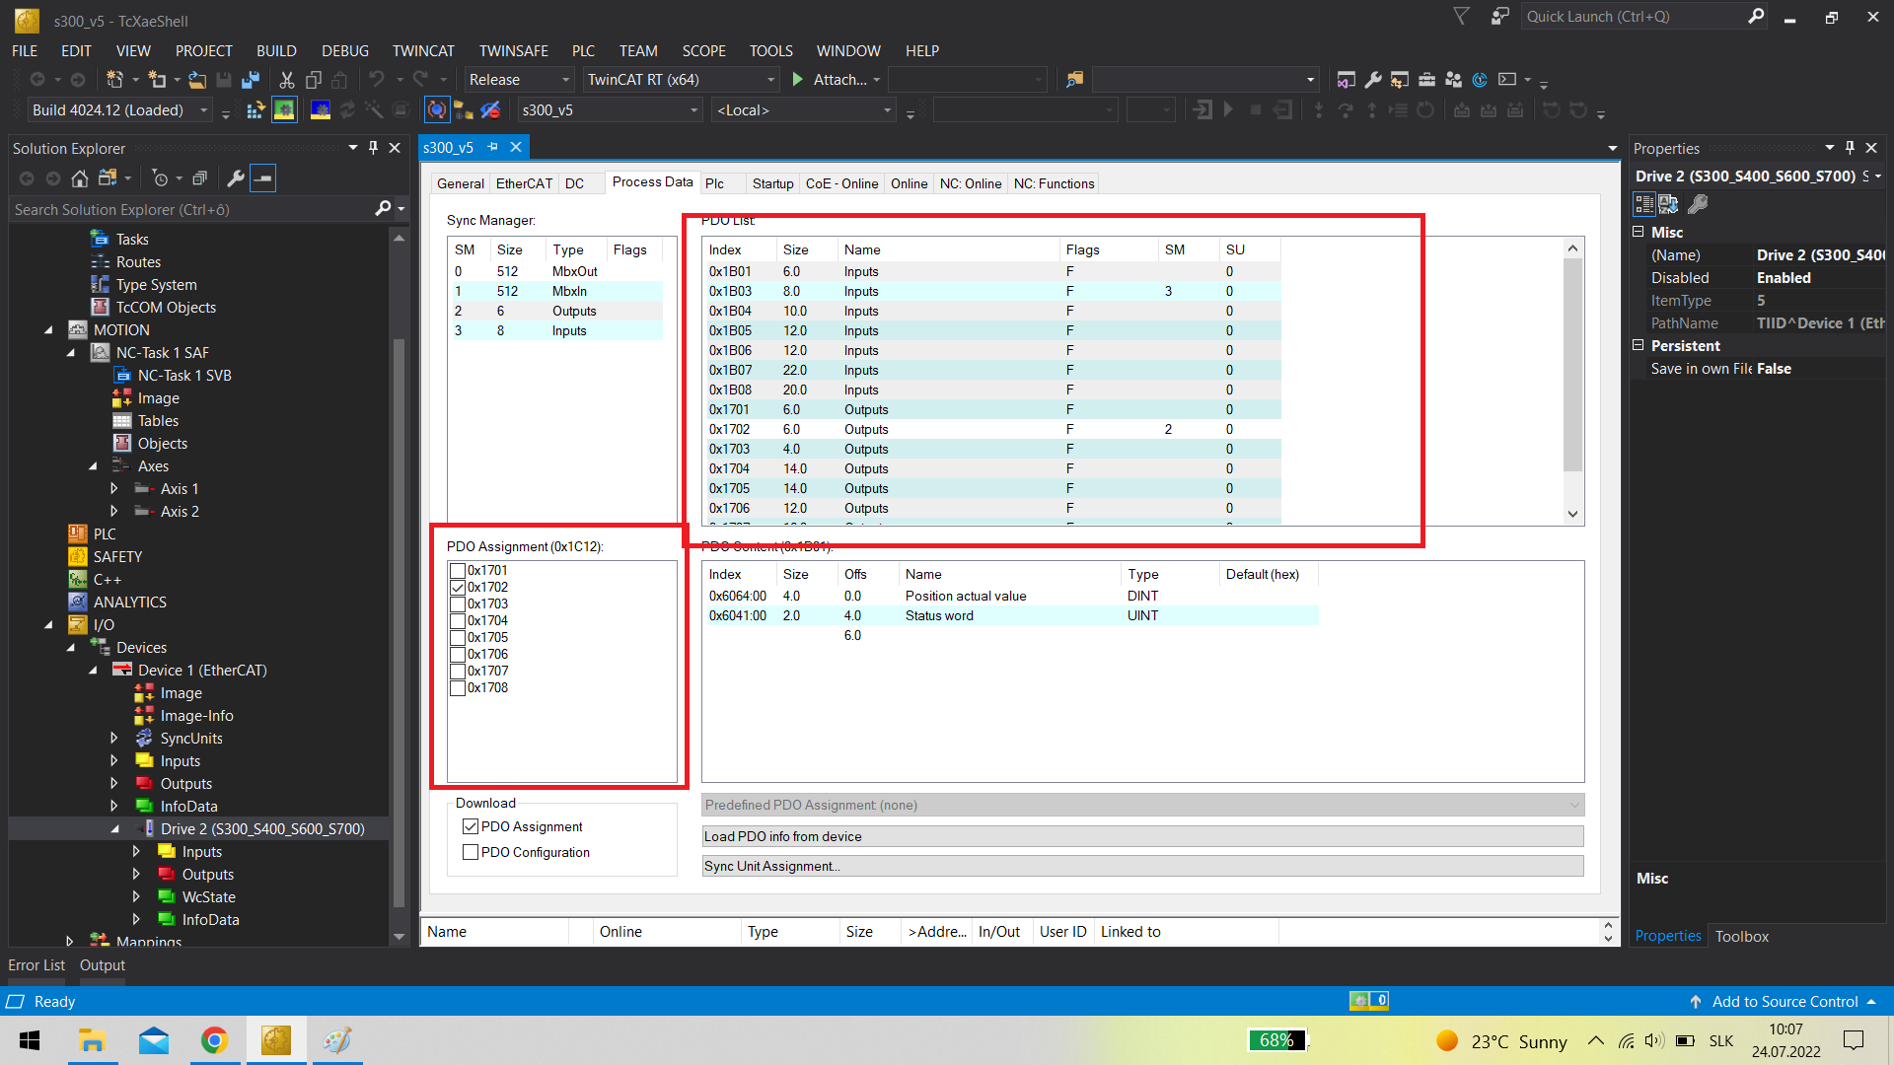Check the 0x1704 PDO assignment box
Viewport: 1894px width, 1065px height.
pos(458,621)
